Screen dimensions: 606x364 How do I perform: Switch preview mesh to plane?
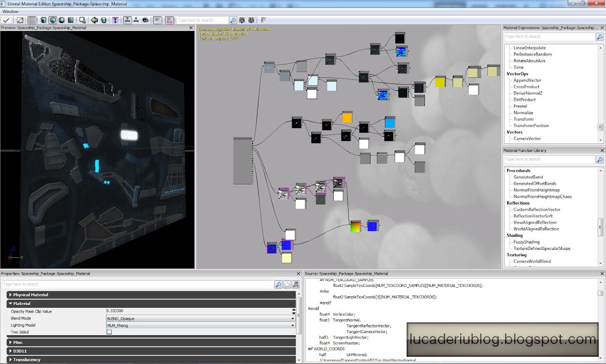pyautogui.click(x=71, y=20)
